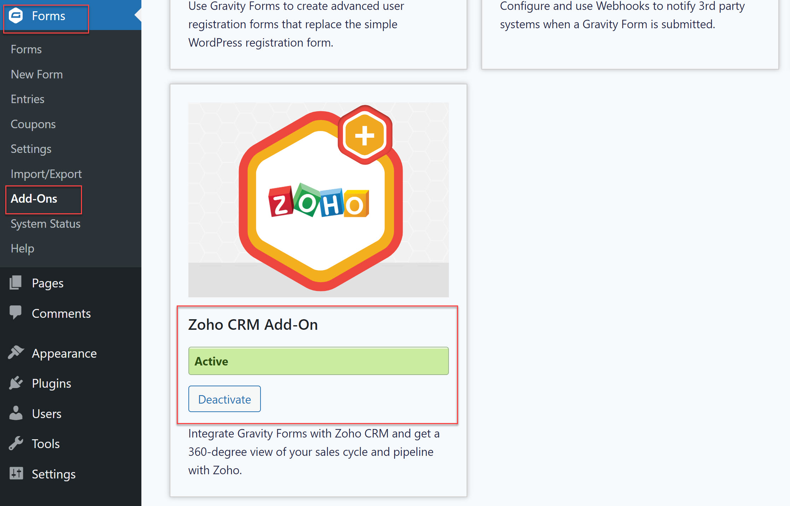The image size is (790, 506).
Task: Select New Form in sidebar
Action: [37, 75]
